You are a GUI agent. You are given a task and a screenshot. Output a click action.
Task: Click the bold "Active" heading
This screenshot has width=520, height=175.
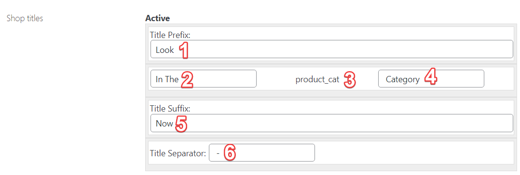click(158, 18)
